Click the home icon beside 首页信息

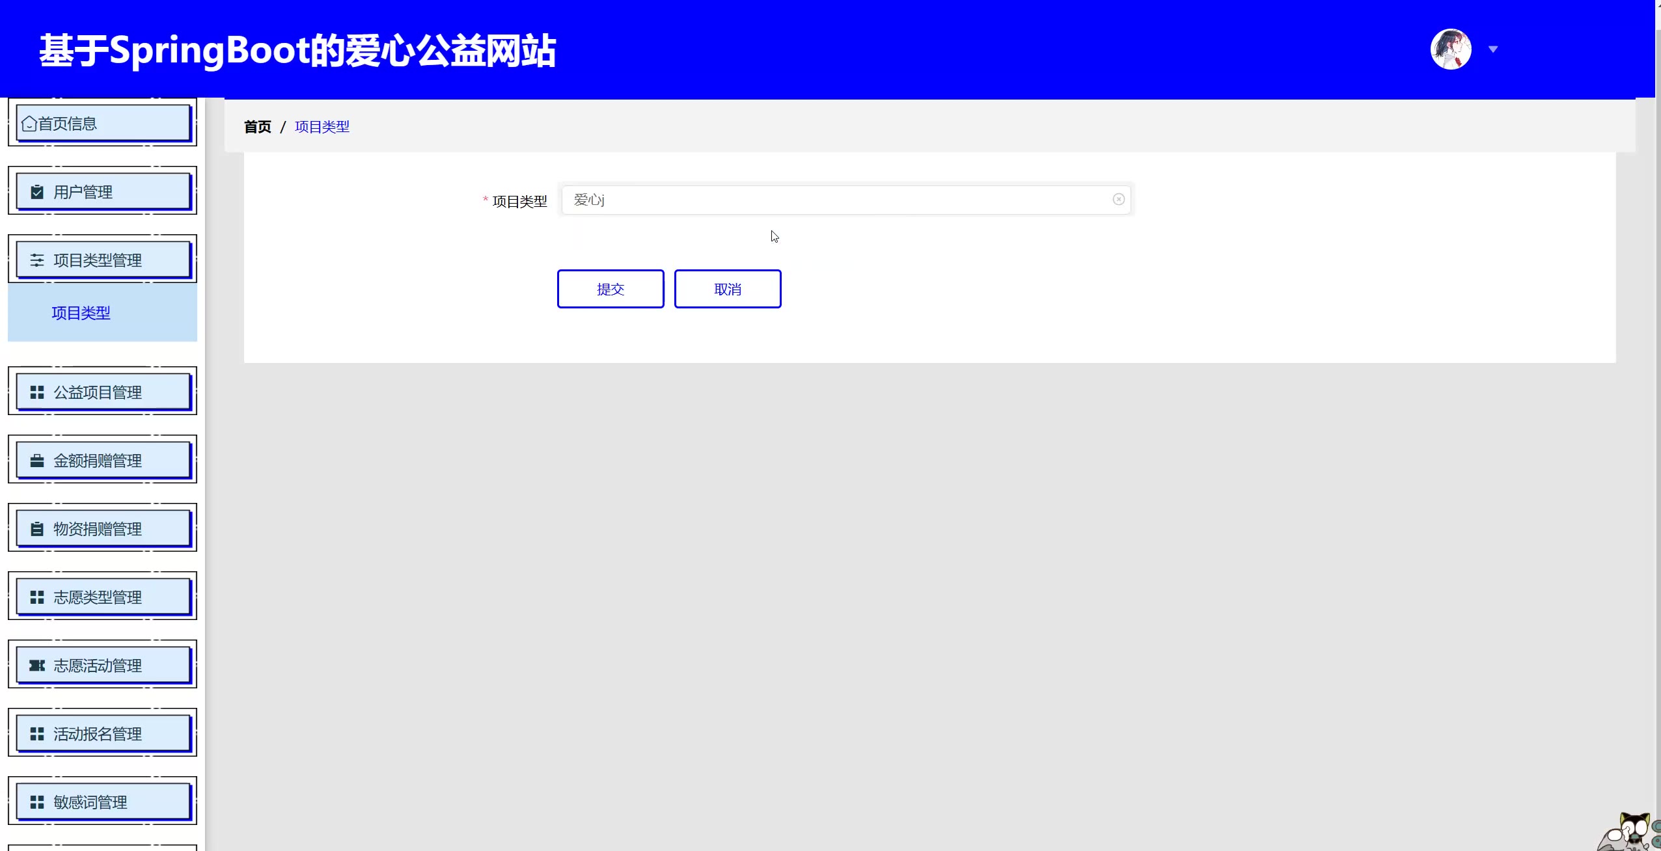pos(29,124)
